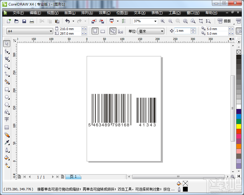The image size is (244, 195).
Task: Select the Basic Shapes tool
Action: coord(7,112)
